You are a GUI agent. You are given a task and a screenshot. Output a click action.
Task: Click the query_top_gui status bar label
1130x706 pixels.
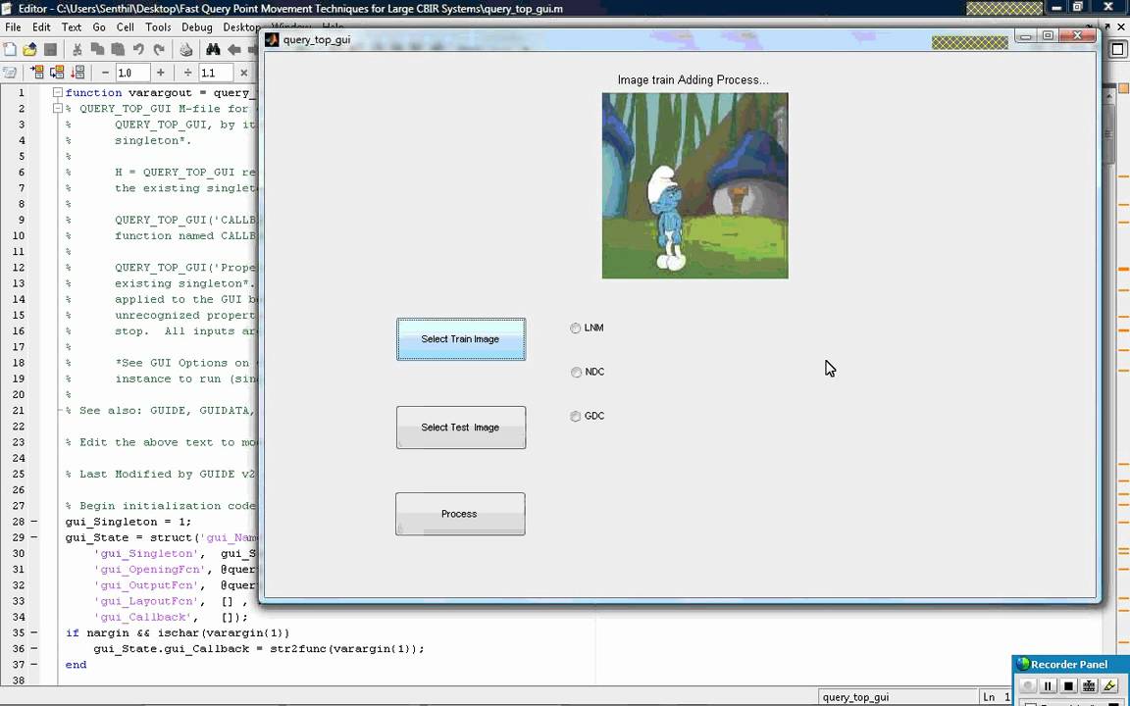tap(855, 696)
